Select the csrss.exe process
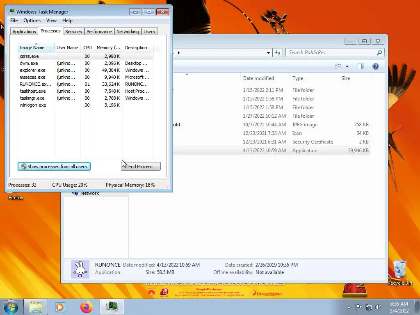This screenshot has width=420, height=315. [85, 56]
